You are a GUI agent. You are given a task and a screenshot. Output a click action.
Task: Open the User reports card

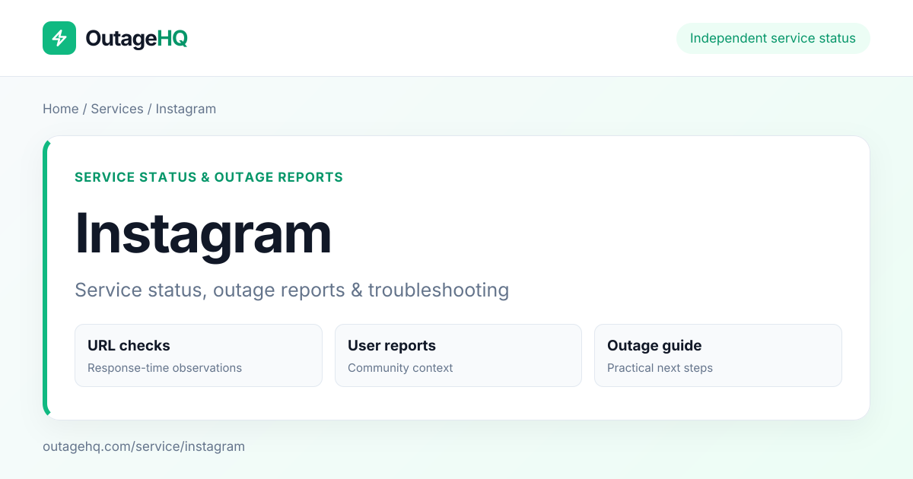(x=458, y=355)
